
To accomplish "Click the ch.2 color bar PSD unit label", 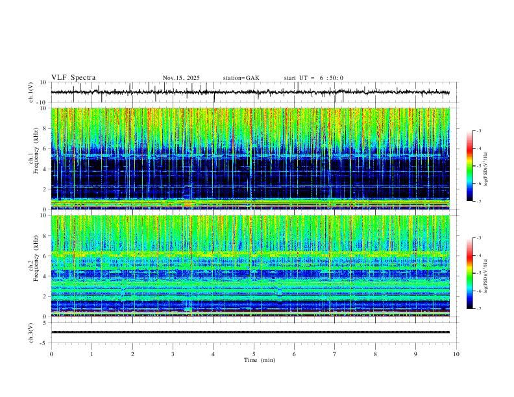I will click(486, 276).
